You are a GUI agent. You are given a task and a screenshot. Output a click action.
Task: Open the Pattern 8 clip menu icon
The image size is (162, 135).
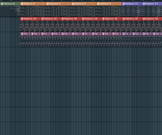click(x=2, y=4)
